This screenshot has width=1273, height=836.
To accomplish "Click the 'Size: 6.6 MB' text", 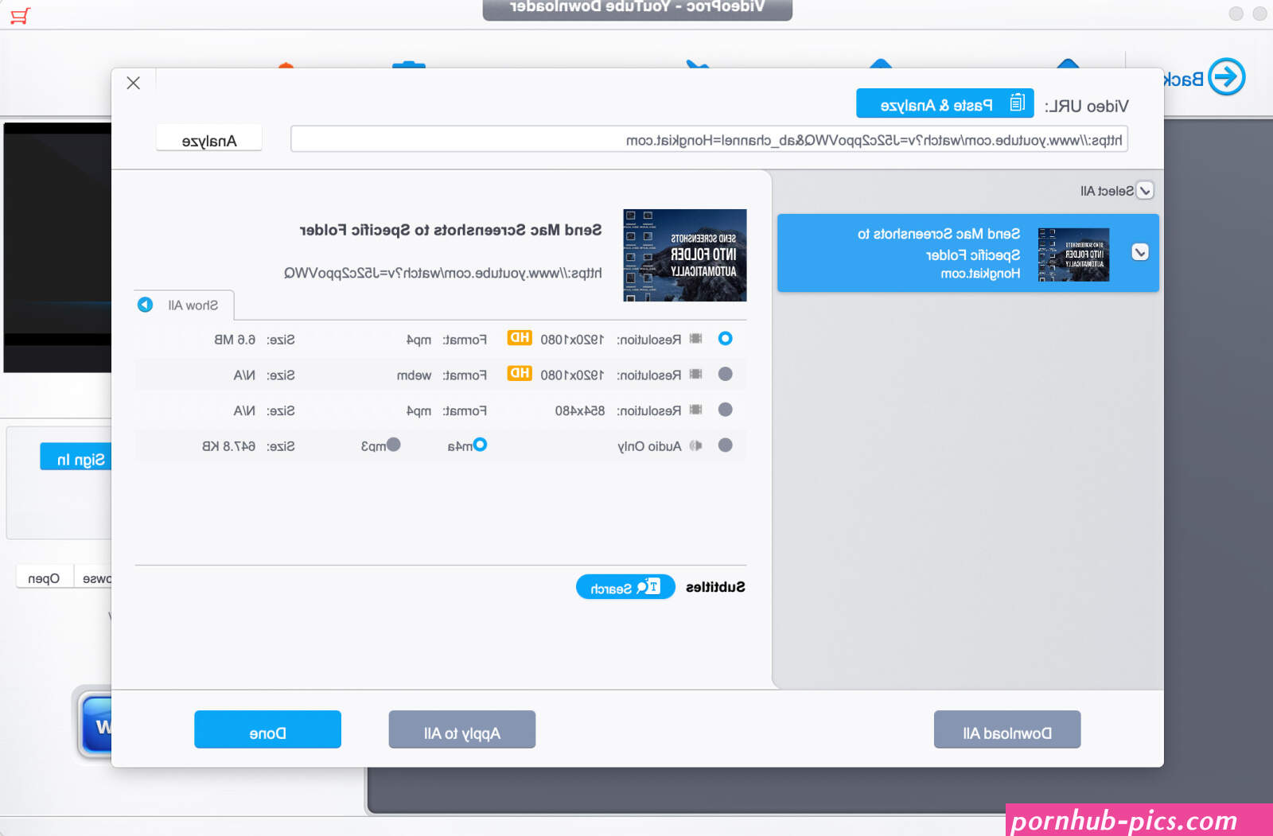I will pos(255,340).
